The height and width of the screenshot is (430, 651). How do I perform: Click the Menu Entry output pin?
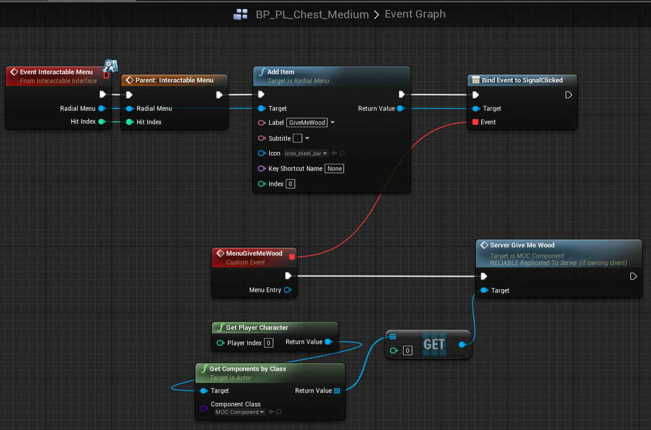pyautogui.click(x=287, y=290)
